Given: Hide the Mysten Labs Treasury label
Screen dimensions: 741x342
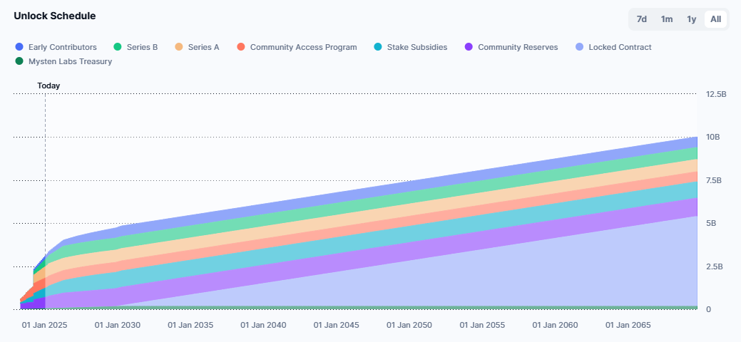Looking at the screenshot, I should [70, 61].
